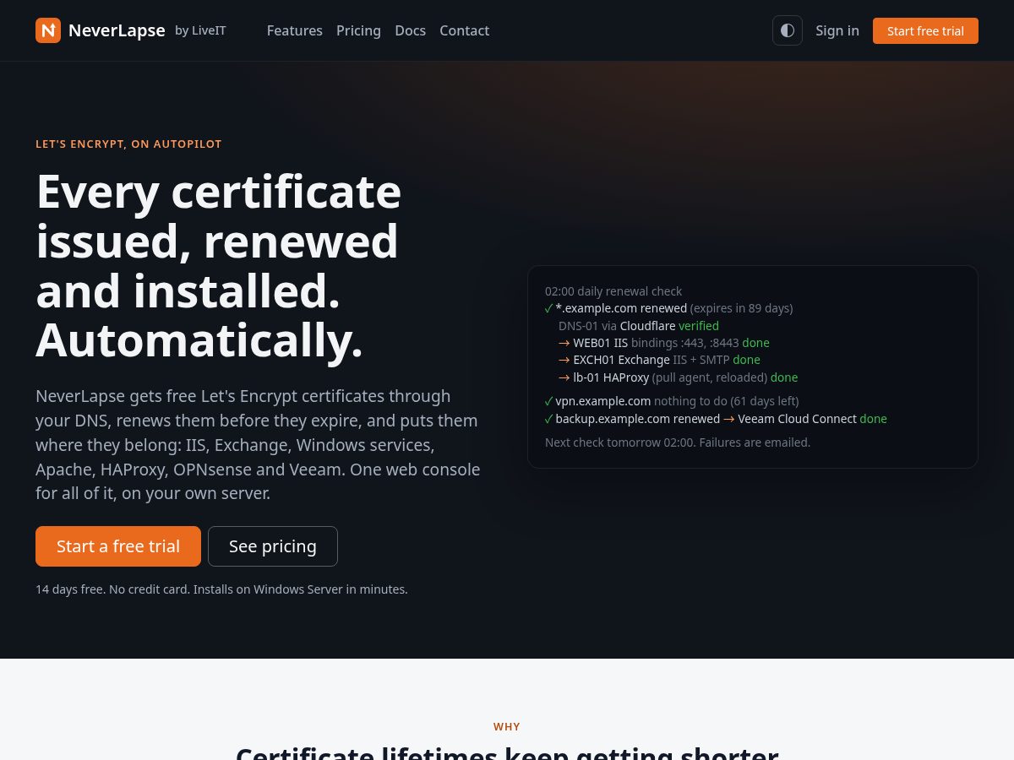
Task: Click the 'lb-01 HAProxy' line
Action: [679, 377]
